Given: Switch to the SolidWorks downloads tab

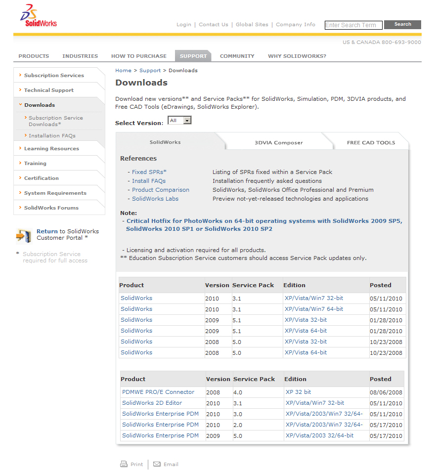Looking at the screenshot, I should (165, 142).
